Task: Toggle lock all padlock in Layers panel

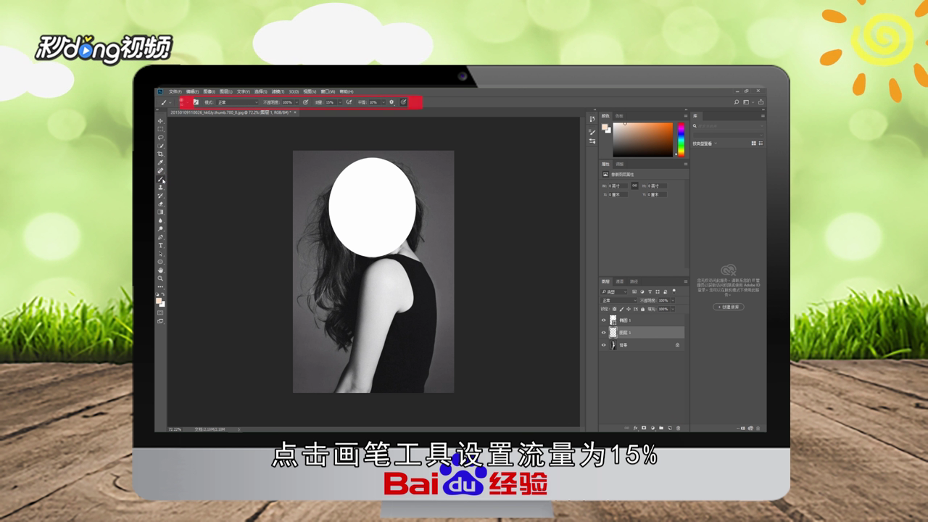Action: [642, 309]
